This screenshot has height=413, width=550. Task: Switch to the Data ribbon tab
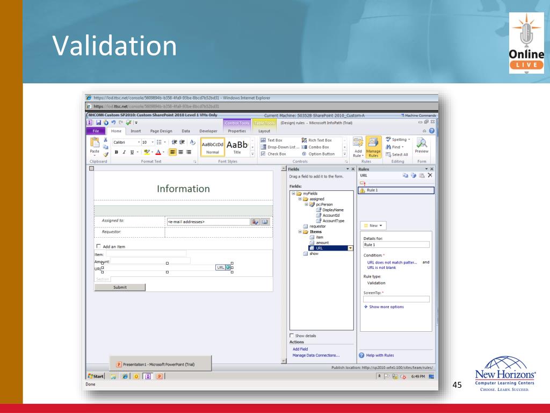tap(186, 131)
